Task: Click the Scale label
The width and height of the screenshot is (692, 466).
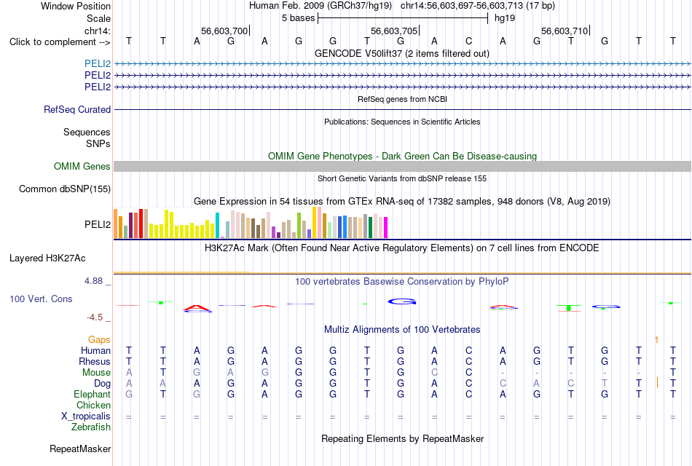Action: [x=98, y=18]
